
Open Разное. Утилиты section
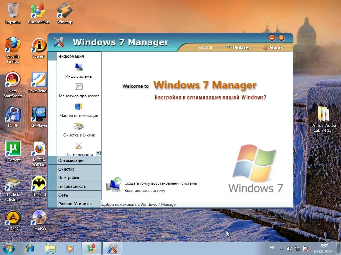(74, 204)
